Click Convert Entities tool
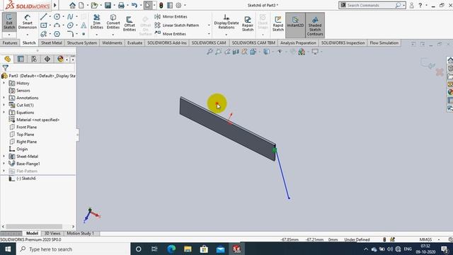This screenshot has width=453, height=255. point(113,22)
